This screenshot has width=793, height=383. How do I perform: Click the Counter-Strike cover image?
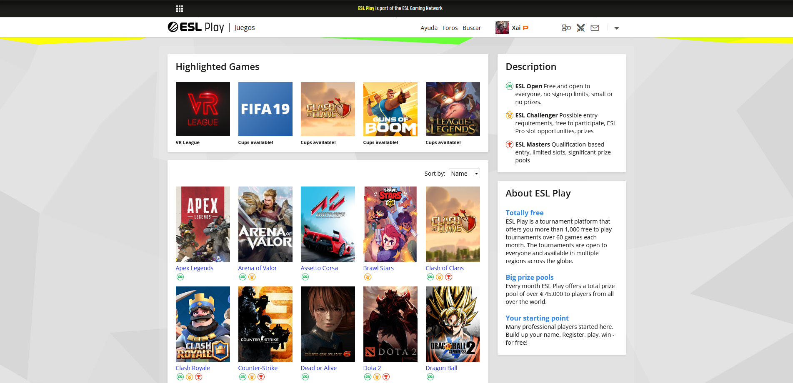(265, 324)
